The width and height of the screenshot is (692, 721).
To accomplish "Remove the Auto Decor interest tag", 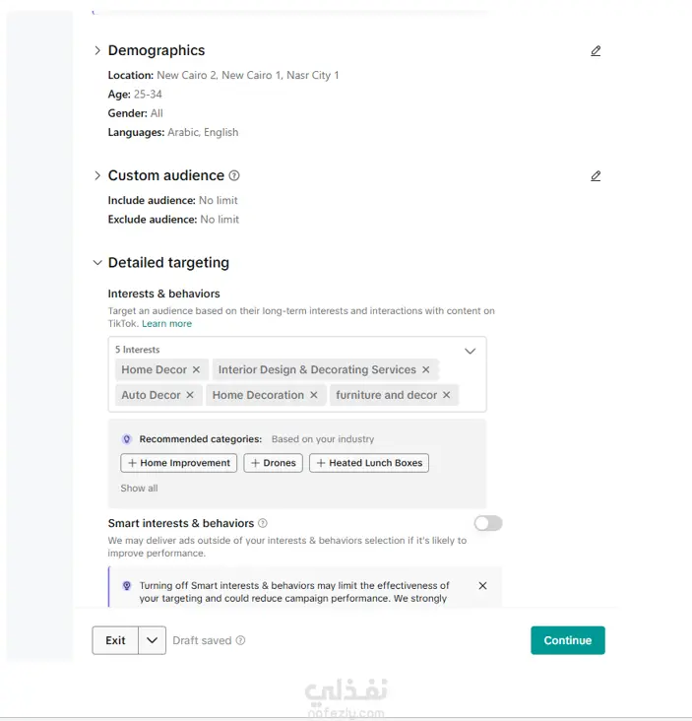I will click(x=190, y=395).
